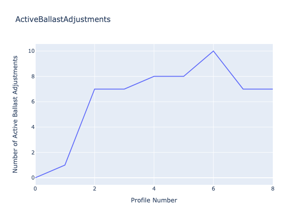Select the 'Profile Number' x-axis title
Image resolution: width=308 pixels, height=220 pixels.
tap(154, 200)
